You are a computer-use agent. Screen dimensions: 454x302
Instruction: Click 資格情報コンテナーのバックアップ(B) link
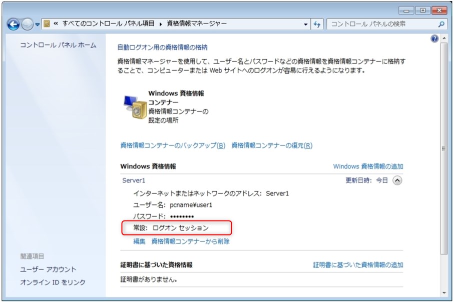point(173,145)
